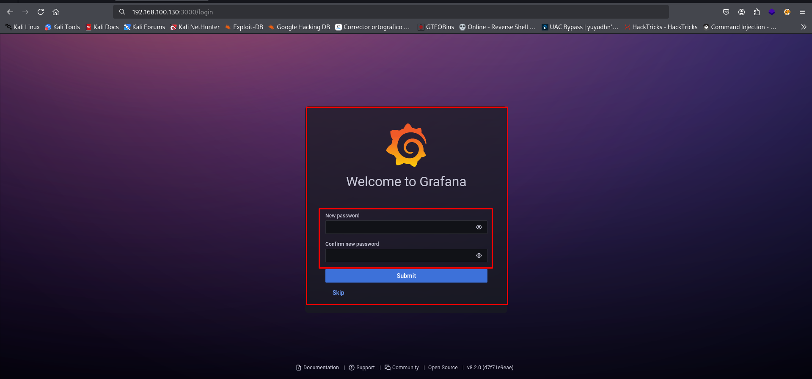Screen dimensions: 812x379
Task: Open the Command Injection bookmark
Action: [x=740, y=27]
